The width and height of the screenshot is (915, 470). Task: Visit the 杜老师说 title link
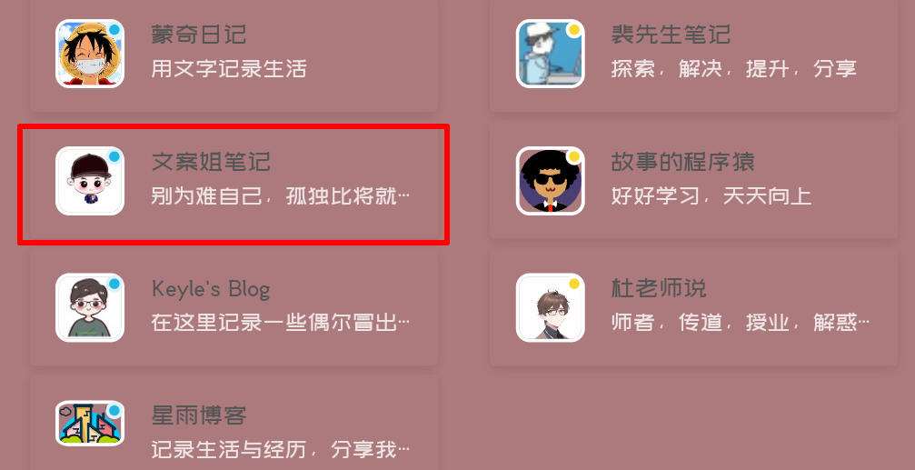pos(658,288)
